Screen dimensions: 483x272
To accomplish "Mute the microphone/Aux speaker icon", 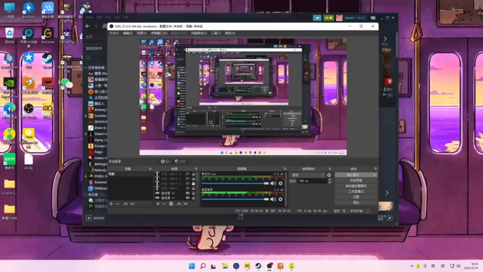I will coord(273,184).
